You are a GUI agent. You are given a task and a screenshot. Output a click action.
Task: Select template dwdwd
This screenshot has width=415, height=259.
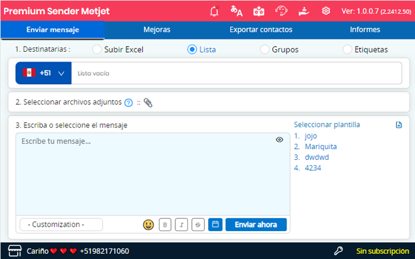(x=316, y=157)
